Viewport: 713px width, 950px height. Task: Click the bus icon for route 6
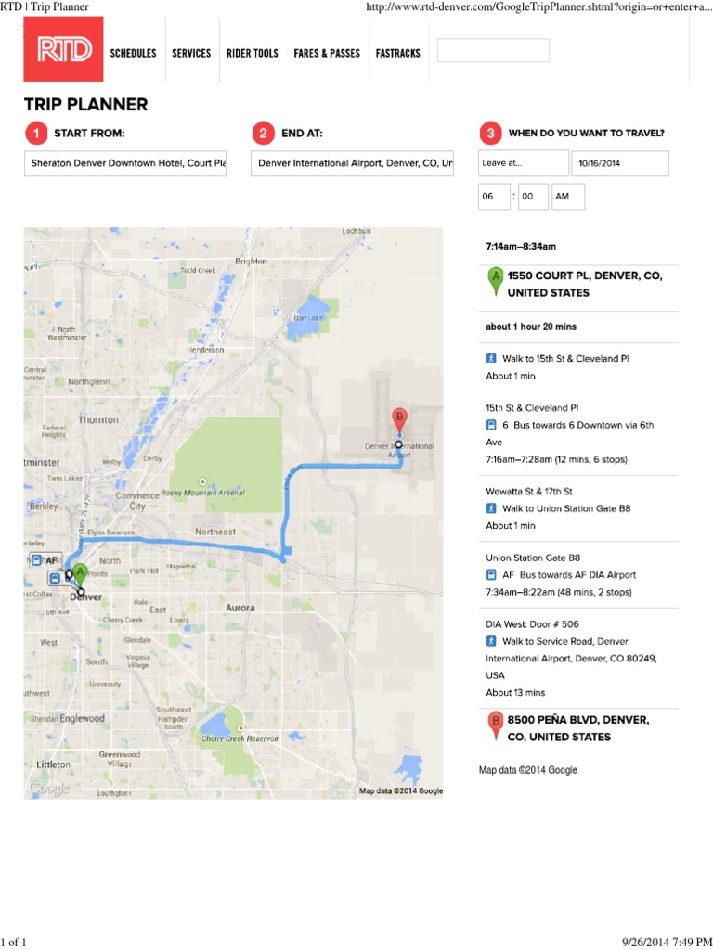click(491, 425)
